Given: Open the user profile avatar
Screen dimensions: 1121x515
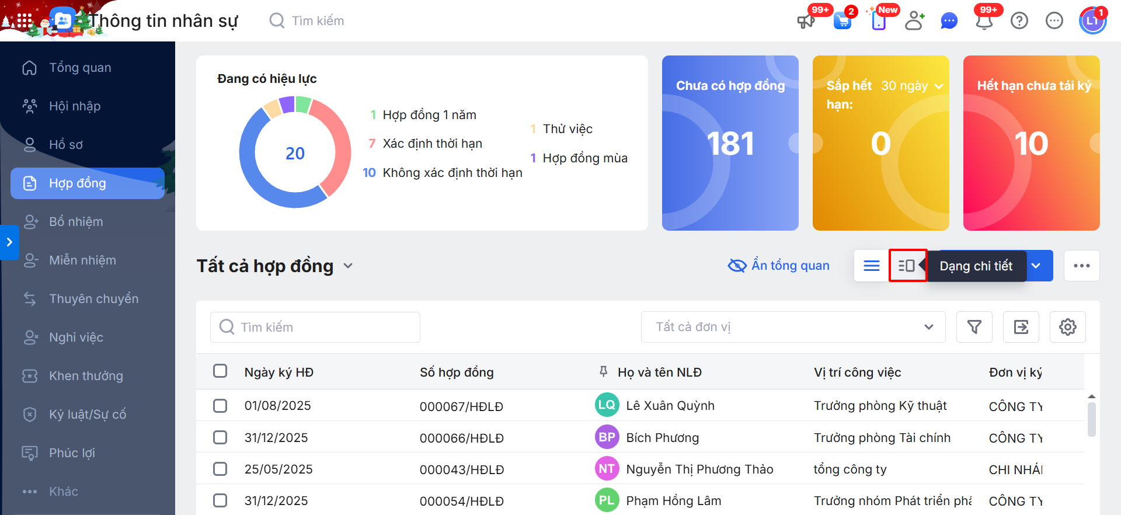Looking at the screenshot, I should (x=1092, y=21).
